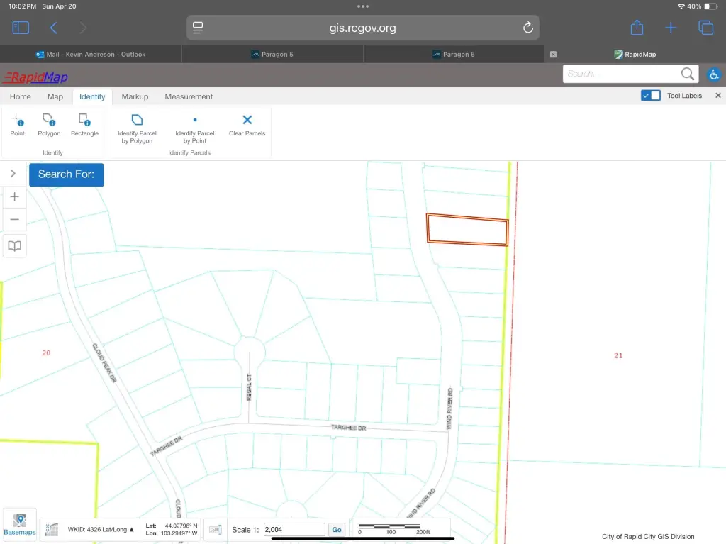Zoom in with the map plus button
This screenshot has height=544, width=726.
pos(14,197)
